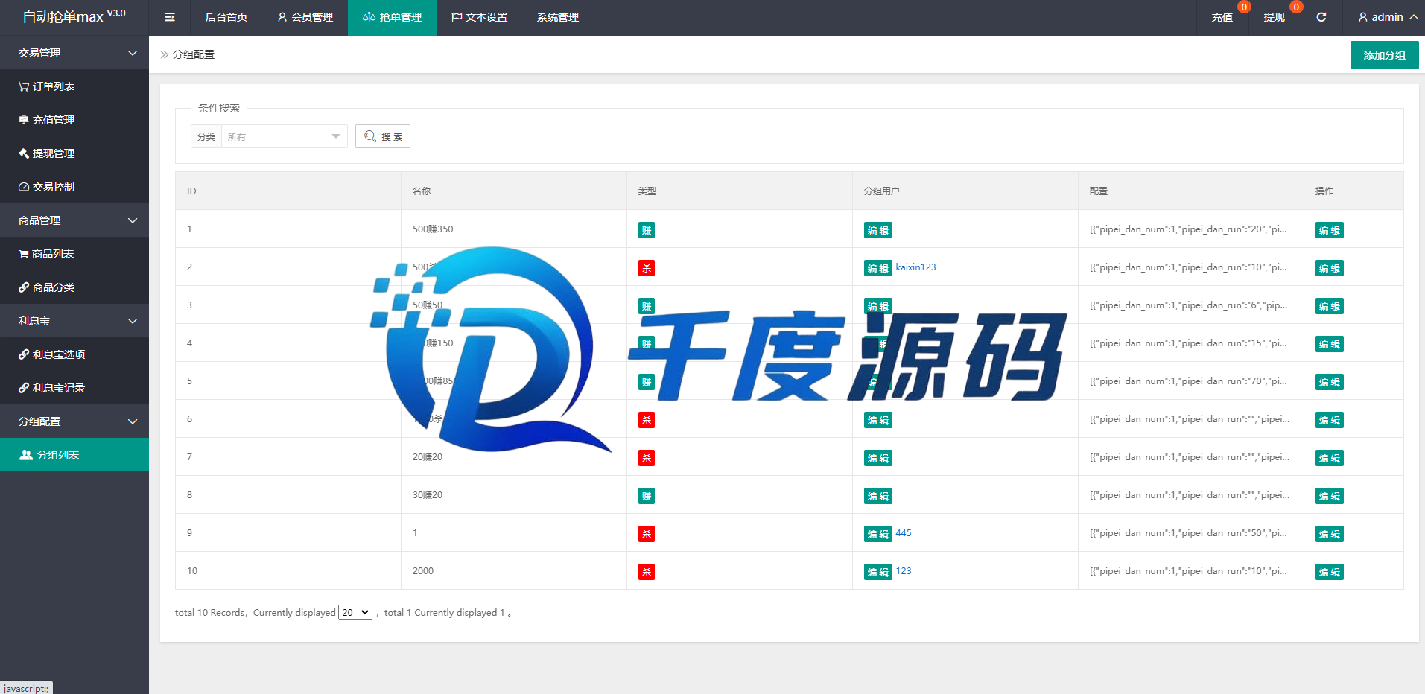This screenshot has width=1425, height=694.
Task: Click the 提现 notification item
Action: [x=1274, y=17]
